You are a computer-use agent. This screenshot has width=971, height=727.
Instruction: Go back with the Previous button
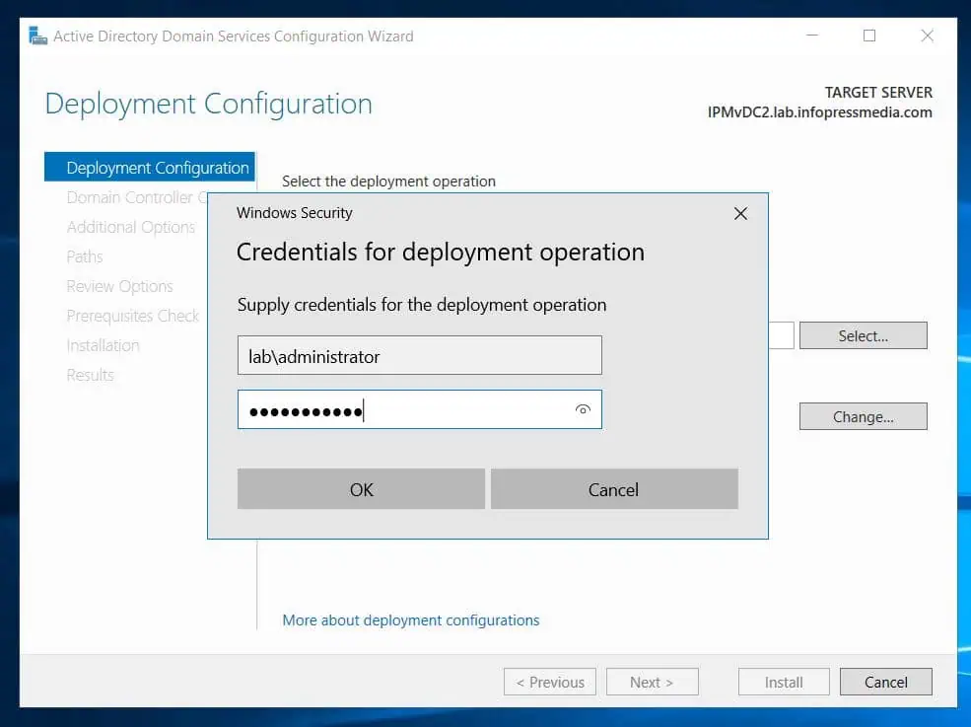click(550, 682)
